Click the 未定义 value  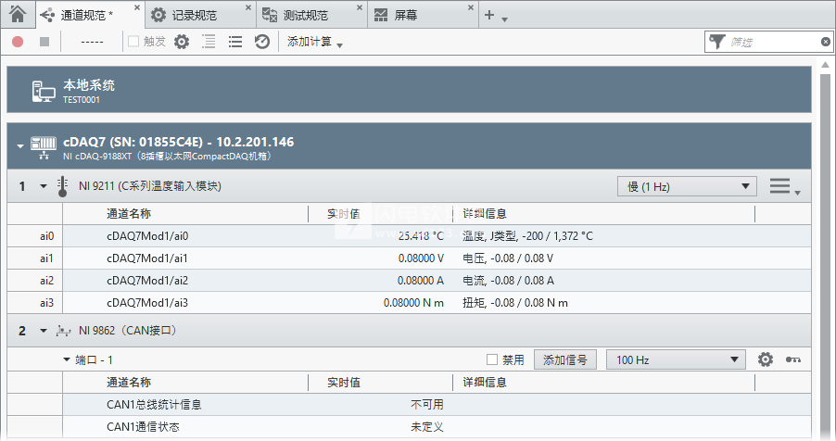click(x=427, y=427)
